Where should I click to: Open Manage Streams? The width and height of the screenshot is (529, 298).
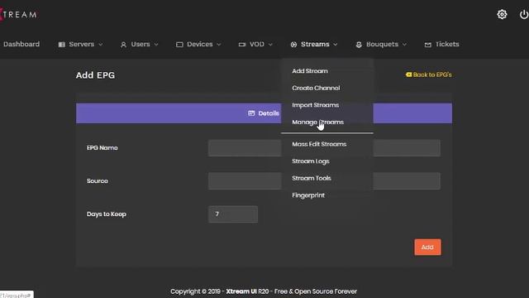pos(317,122)
